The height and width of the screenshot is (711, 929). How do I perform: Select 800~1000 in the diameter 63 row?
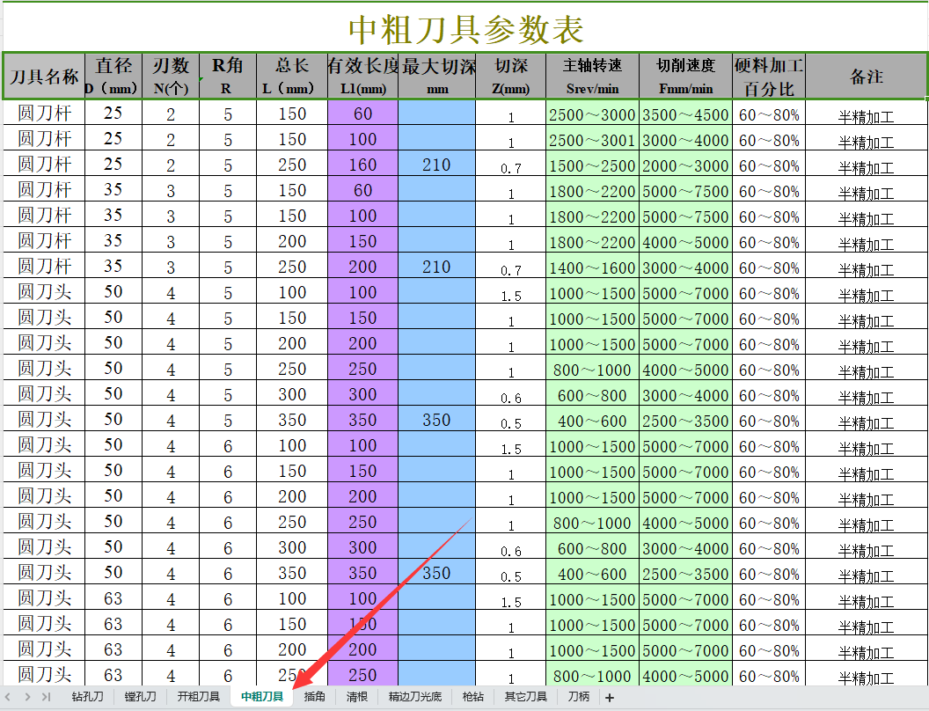click(592, 674)
